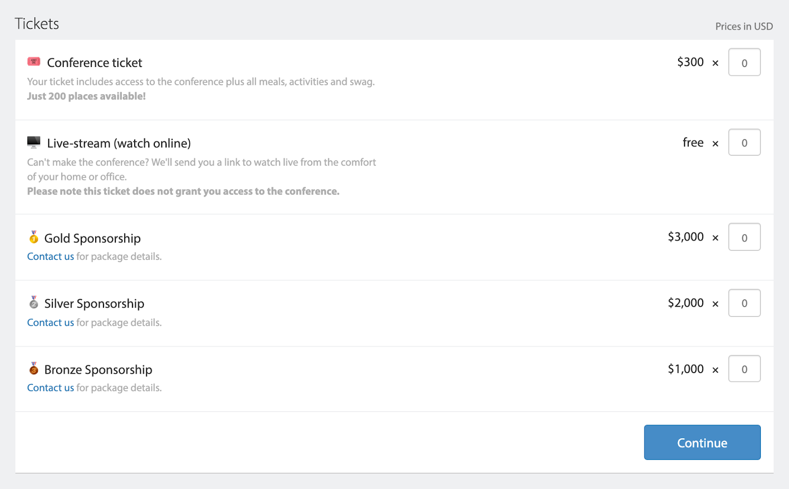Click the Conference ticket title
The height and width of the screenshot is (489, 789).
click(x=94, y=63)
